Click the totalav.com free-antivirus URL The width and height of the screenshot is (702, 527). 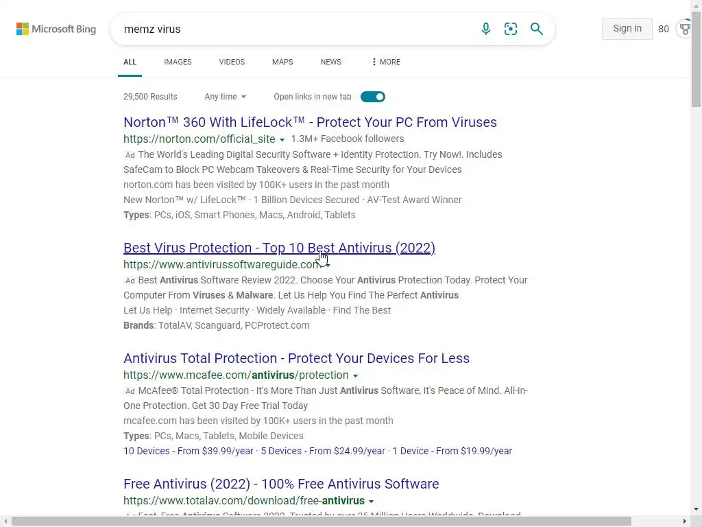coord(244,500)
